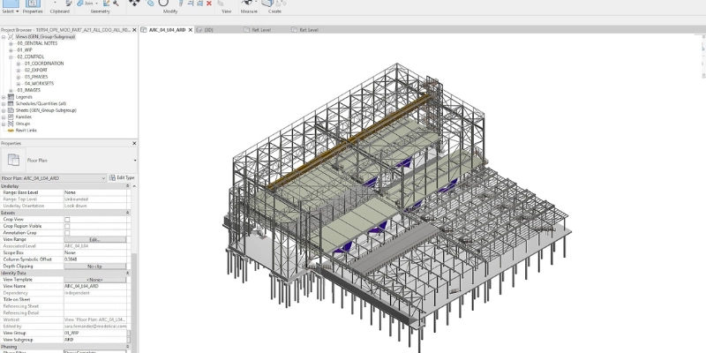Toggle the Annotation Crop checkbox
Screen dimensions: 706x353
[x=67, y=233]
